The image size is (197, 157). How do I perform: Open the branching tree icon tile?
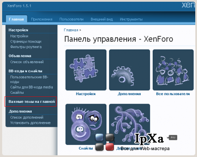(x=130, y=124)
